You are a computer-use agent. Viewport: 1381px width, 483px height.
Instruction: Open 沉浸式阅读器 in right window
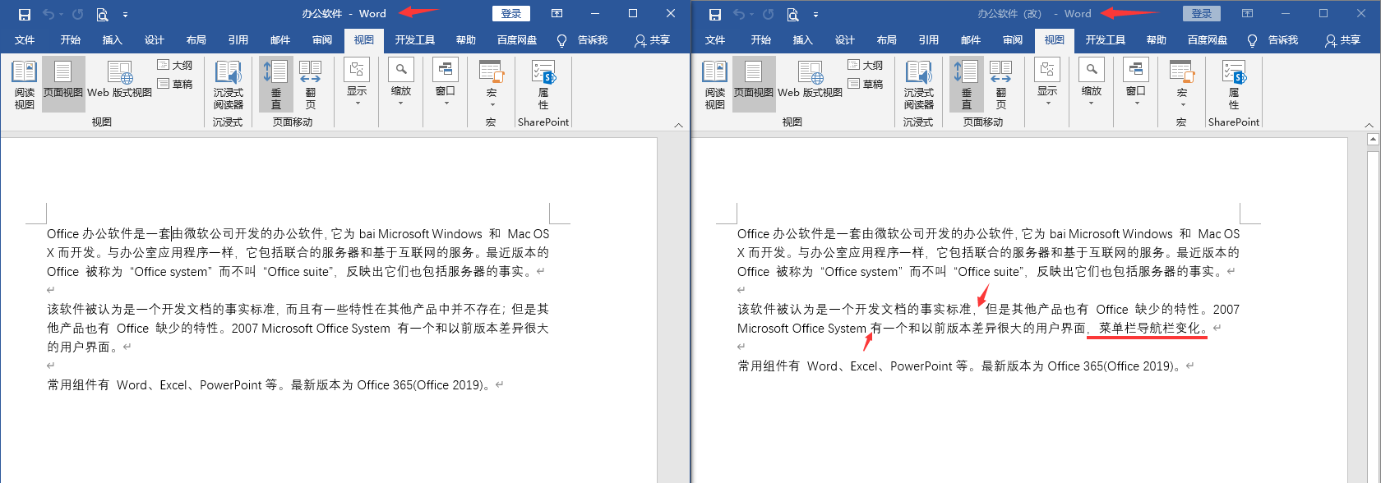pyautogui.click(x=918, y=85)
